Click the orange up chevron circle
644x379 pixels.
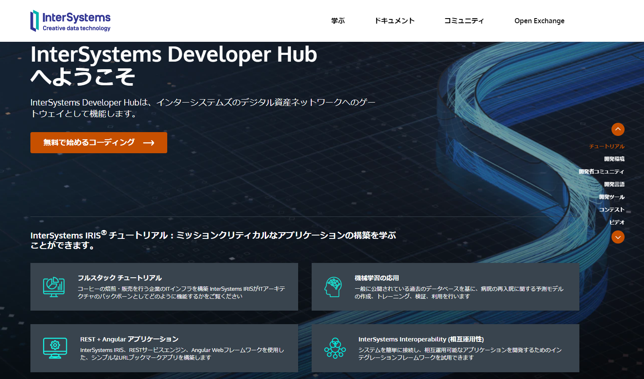[618, 129]
